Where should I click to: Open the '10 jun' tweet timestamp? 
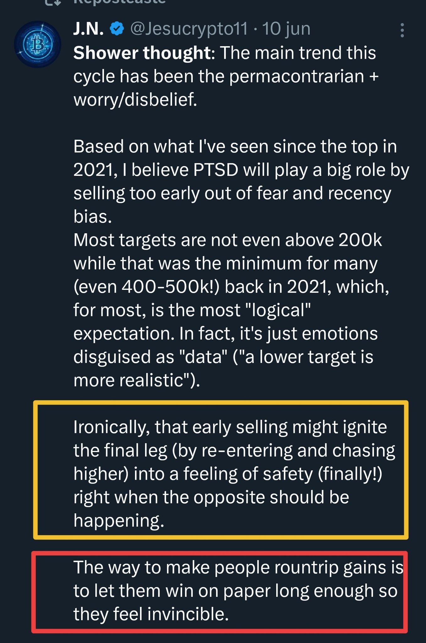coord(286,29)
